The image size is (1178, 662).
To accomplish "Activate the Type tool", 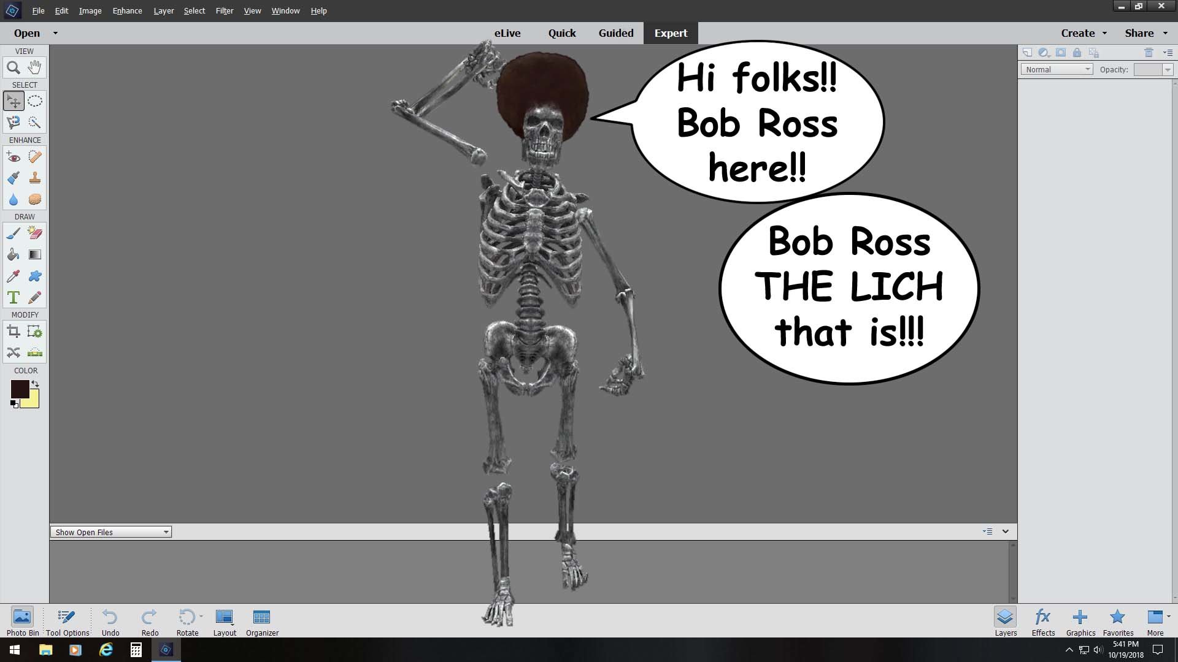I will click(x=13, y=298).
